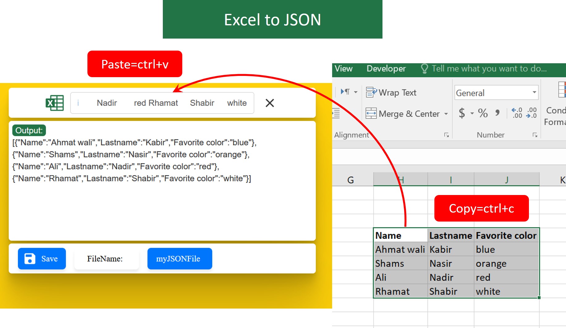This screenshot has width=566, height=328.
Task: Click the Nasir cell
Action: (451, 263)
